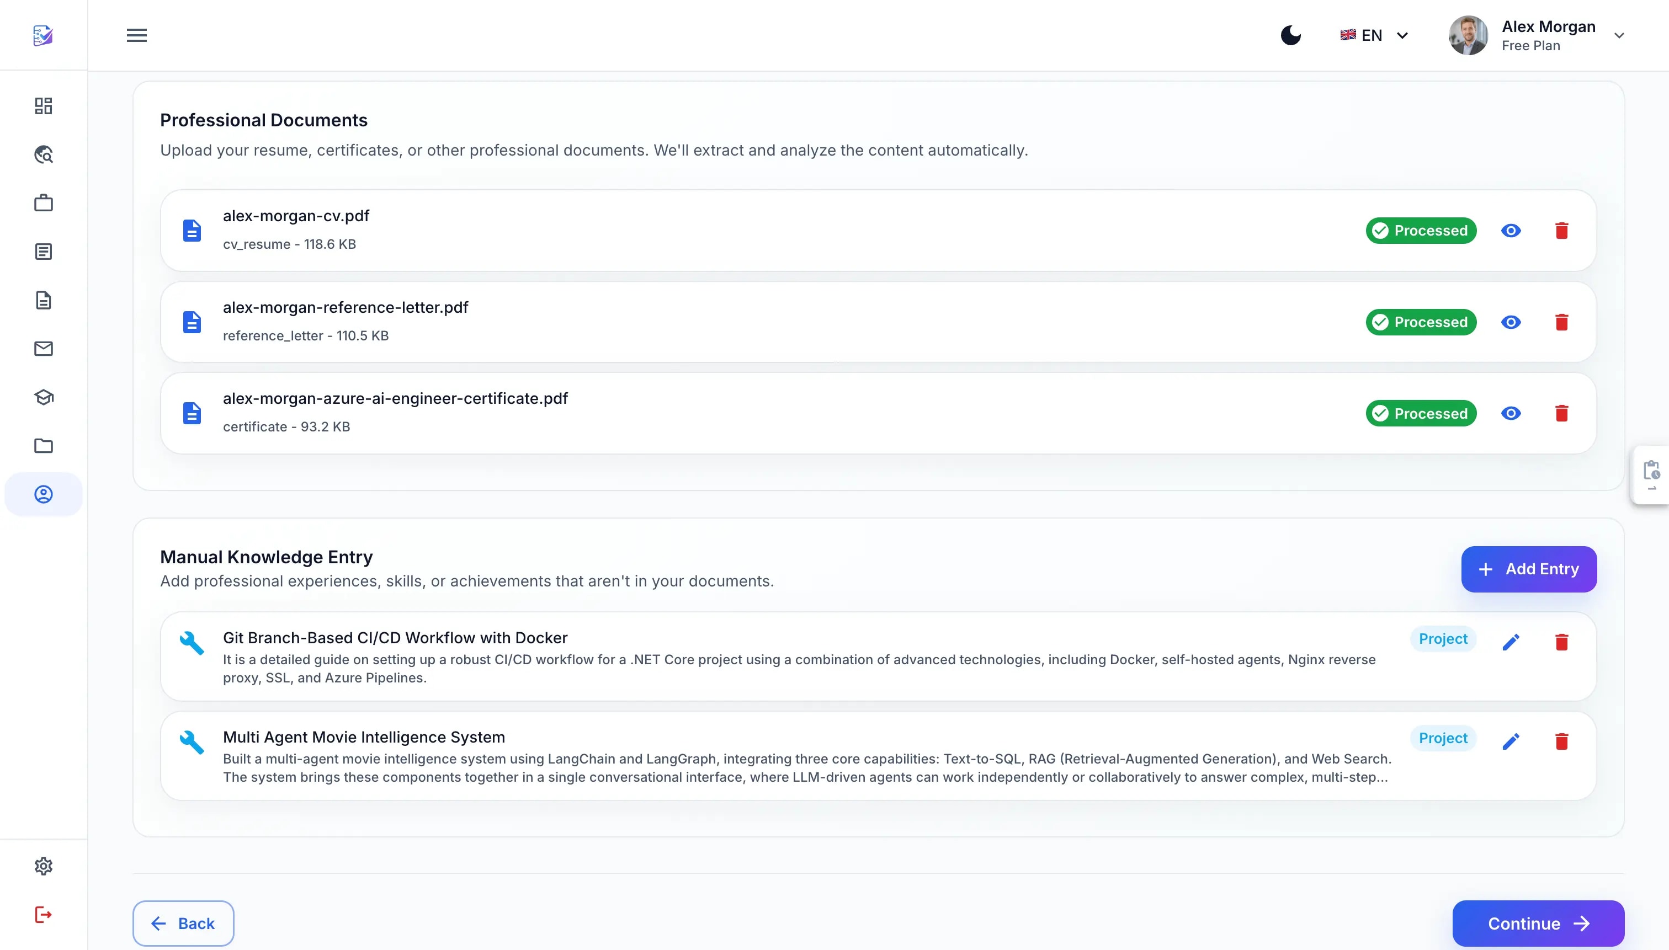View alex-morgan-reference-letter.pdf with the eye icon

1511,322
